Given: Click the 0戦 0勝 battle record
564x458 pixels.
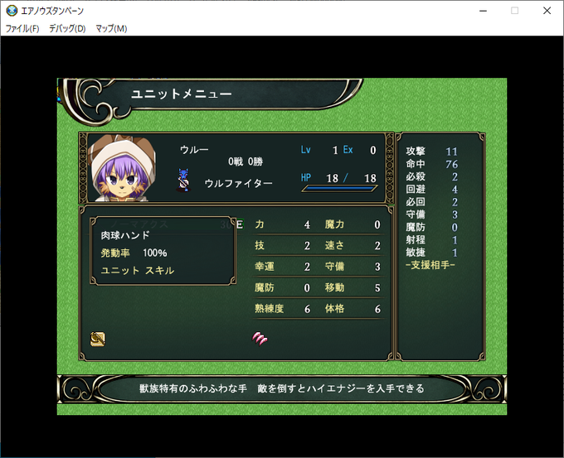Looking at the screenshot, I should [x=246, y=162].
